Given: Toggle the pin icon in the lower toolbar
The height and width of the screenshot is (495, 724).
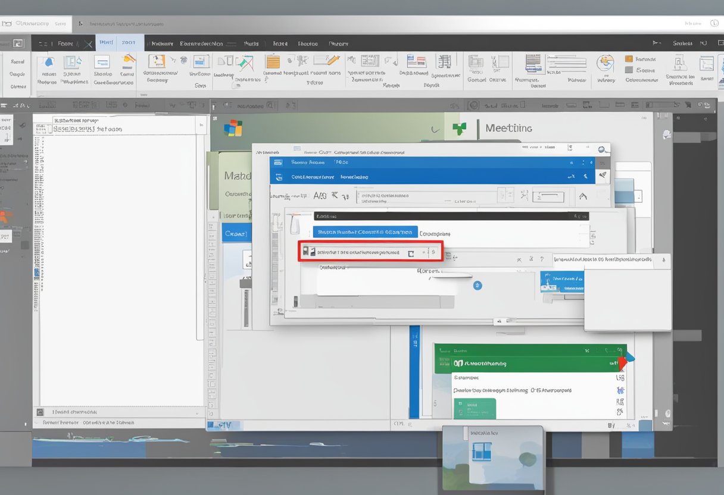Looking at the screenshot, I should pyautogui.click(x=689, y=105).
